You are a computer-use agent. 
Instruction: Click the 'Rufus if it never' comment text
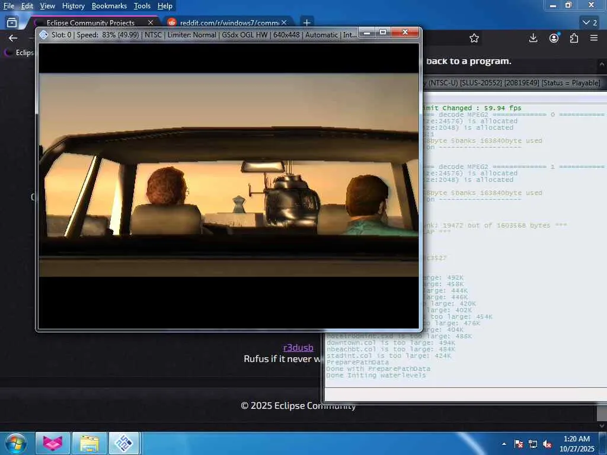pyautogui.click(x=282, y=358)
